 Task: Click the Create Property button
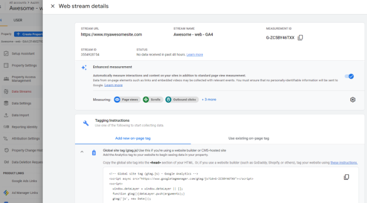pos(28,34)
